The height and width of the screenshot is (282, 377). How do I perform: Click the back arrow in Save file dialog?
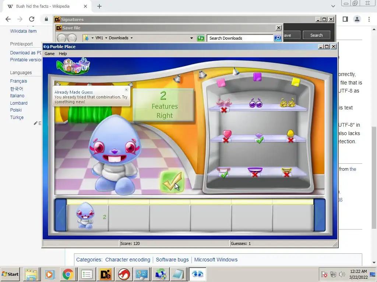pos(62,38)
